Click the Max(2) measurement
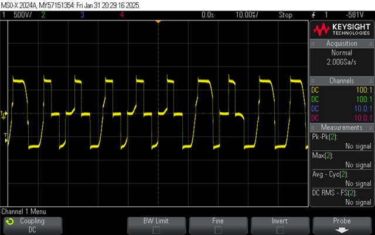The image size is (375, 235). tap(342, 160)
